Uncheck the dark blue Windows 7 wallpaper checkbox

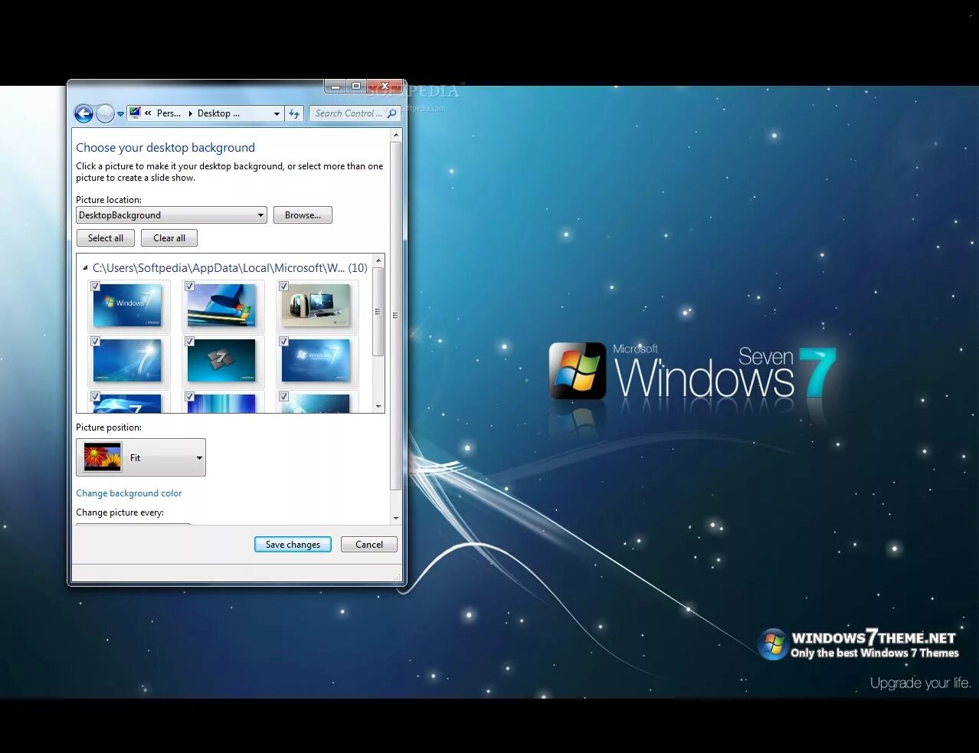click(284, 341)
